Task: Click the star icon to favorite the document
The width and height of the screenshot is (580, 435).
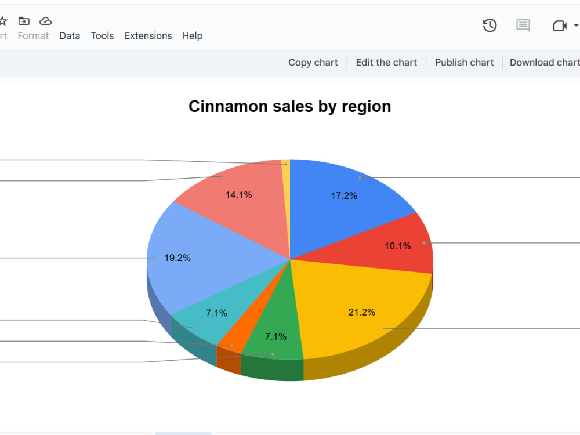Action: tap(3, 21)
